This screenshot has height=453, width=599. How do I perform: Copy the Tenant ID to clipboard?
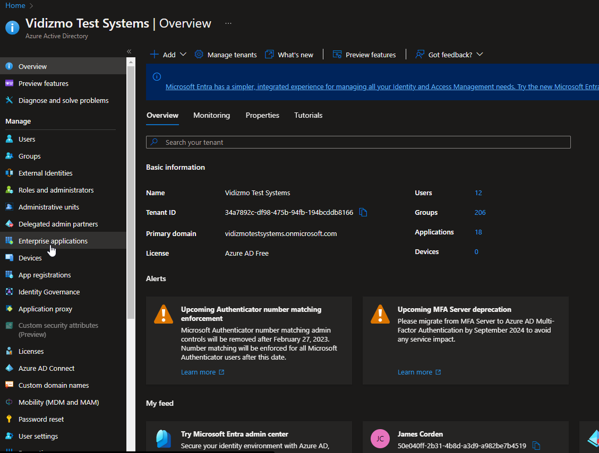pos(363,212)
